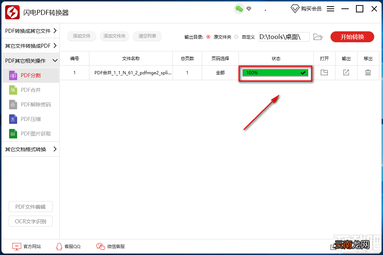Open PDF文件编辑 button

31,207
